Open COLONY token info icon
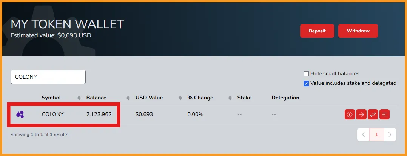This screenshot has height=156, width=407. (350, 114)
